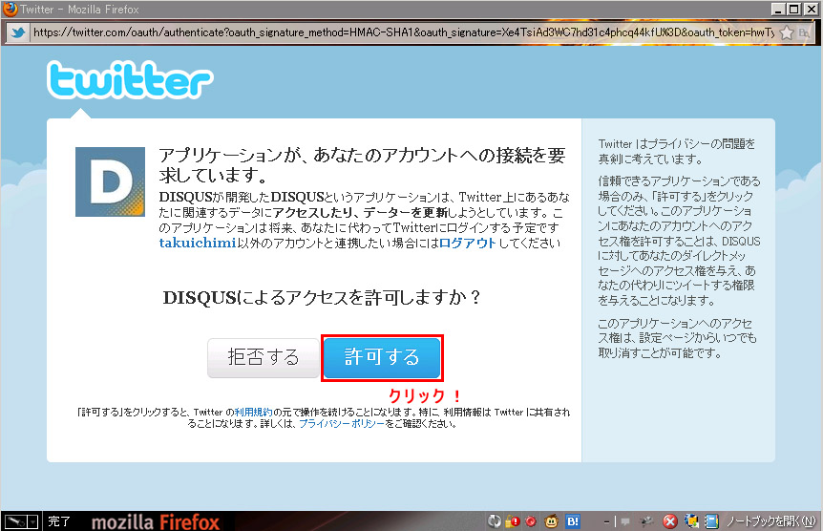This screenshot has height=531, width=823.
Task: Click the heading DISQUSによるアクセスを許可しますか？
Action: pos(322,297)
